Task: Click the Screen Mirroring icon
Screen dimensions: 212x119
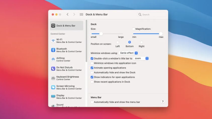Action: (x=53, y=87)
